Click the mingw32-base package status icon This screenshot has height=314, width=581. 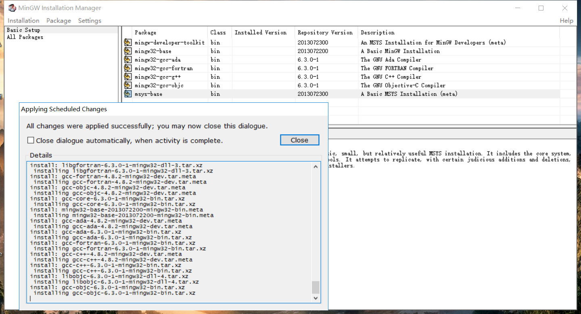(x=128, y=51)
